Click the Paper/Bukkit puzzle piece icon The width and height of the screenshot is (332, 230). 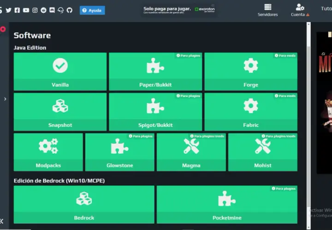point(155,66)
